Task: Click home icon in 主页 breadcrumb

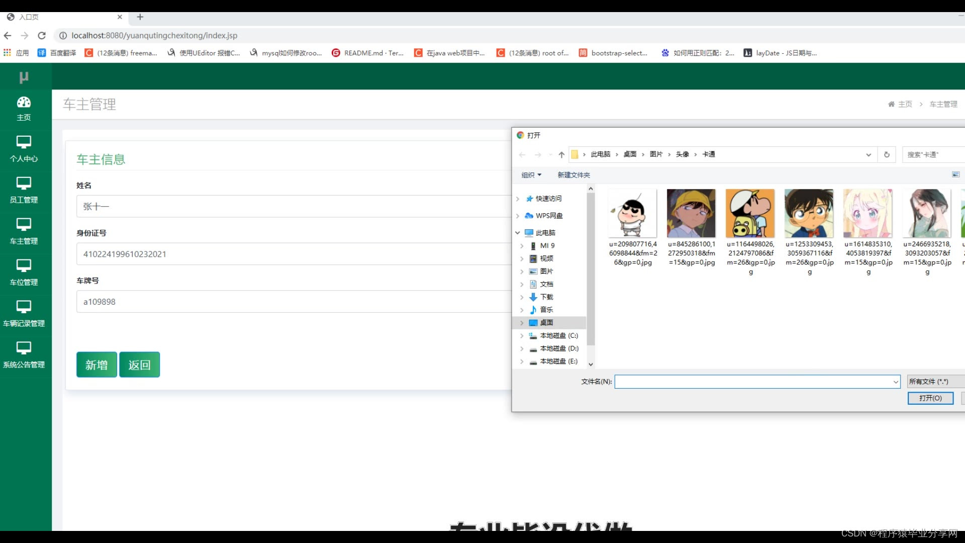Action: click(891, 104)
